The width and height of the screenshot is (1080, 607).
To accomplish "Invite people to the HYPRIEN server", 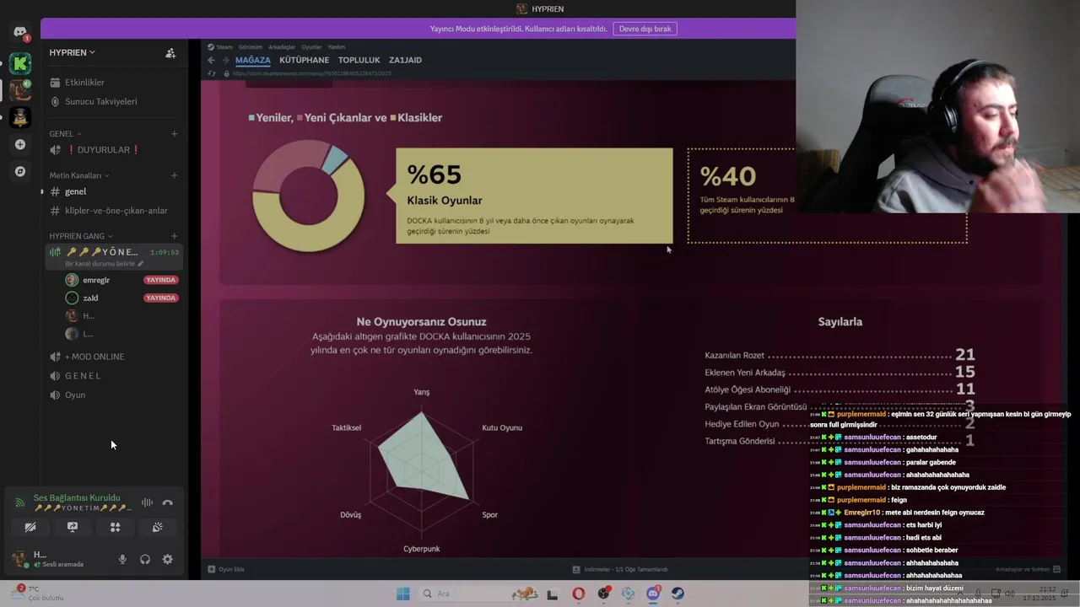I will coord(170,52).
